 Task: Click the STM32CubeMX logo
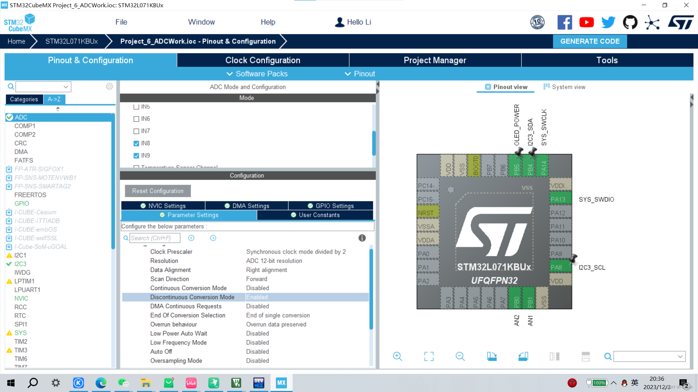coord(20,23)
